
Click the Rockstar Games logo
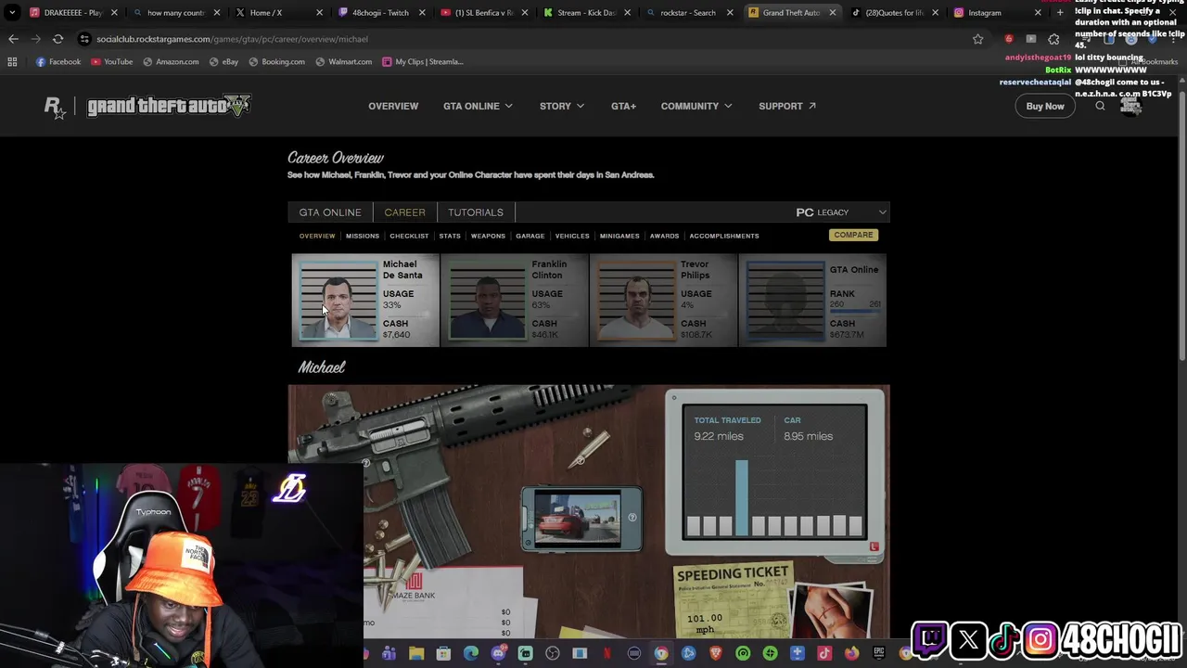click(55, 107)
